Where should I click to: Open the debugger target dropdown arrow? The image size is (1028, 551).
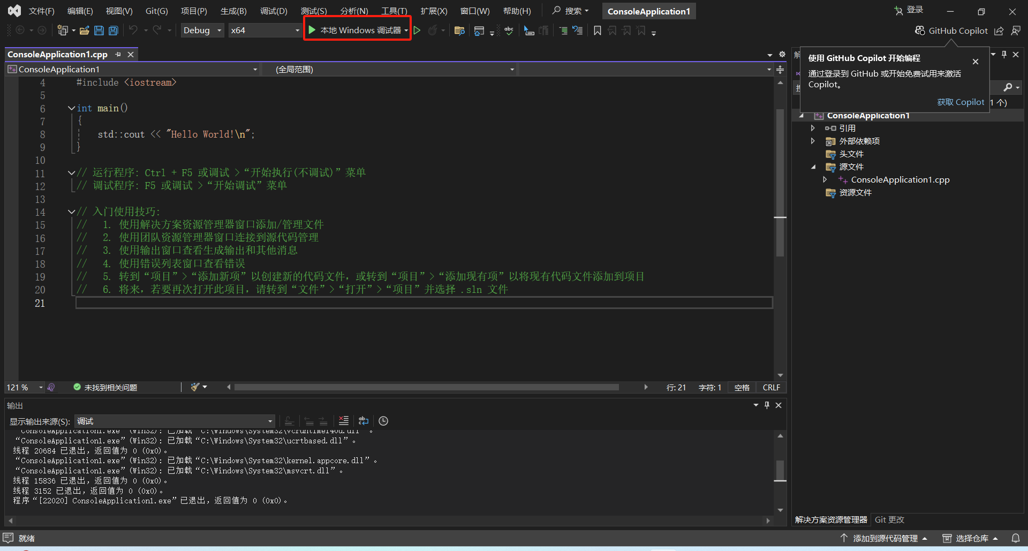pos(406,31)
